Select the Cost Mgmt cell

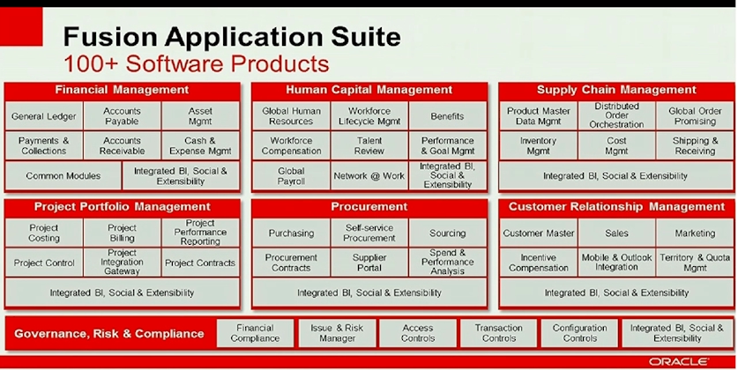click(616, 145)
